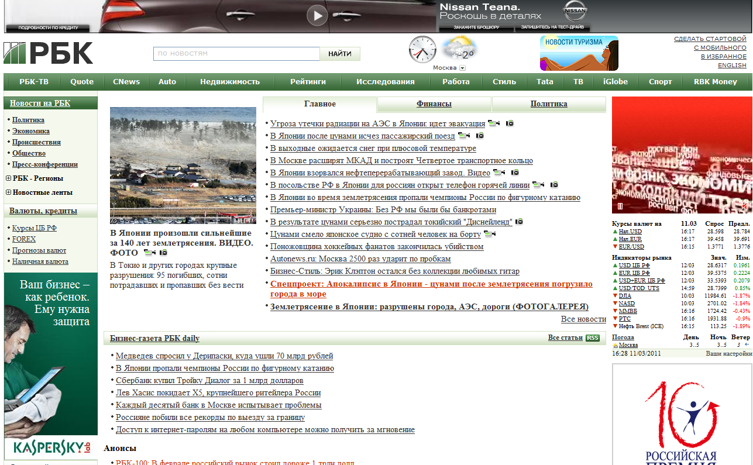Switch to the Главное tab
The width and height of the screenshot is (753, 465).
320,104
